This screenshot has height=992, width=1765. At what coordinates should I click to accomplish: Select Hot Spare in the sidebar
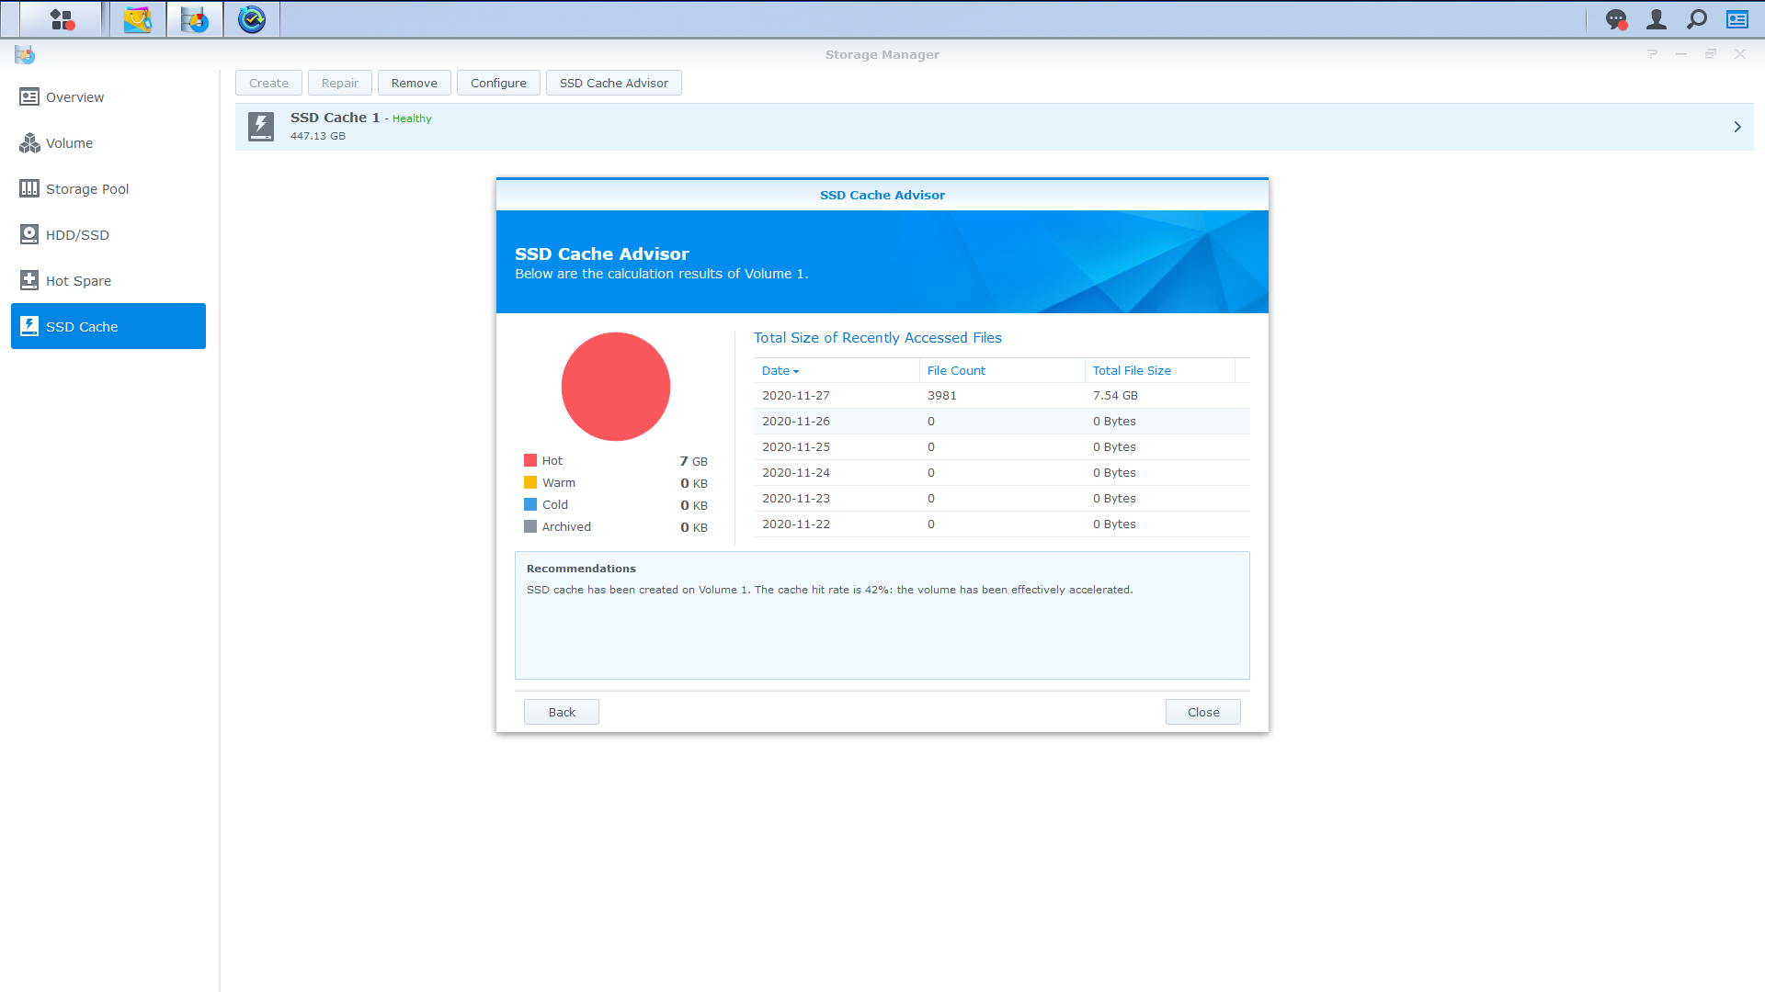click(78, 281)
